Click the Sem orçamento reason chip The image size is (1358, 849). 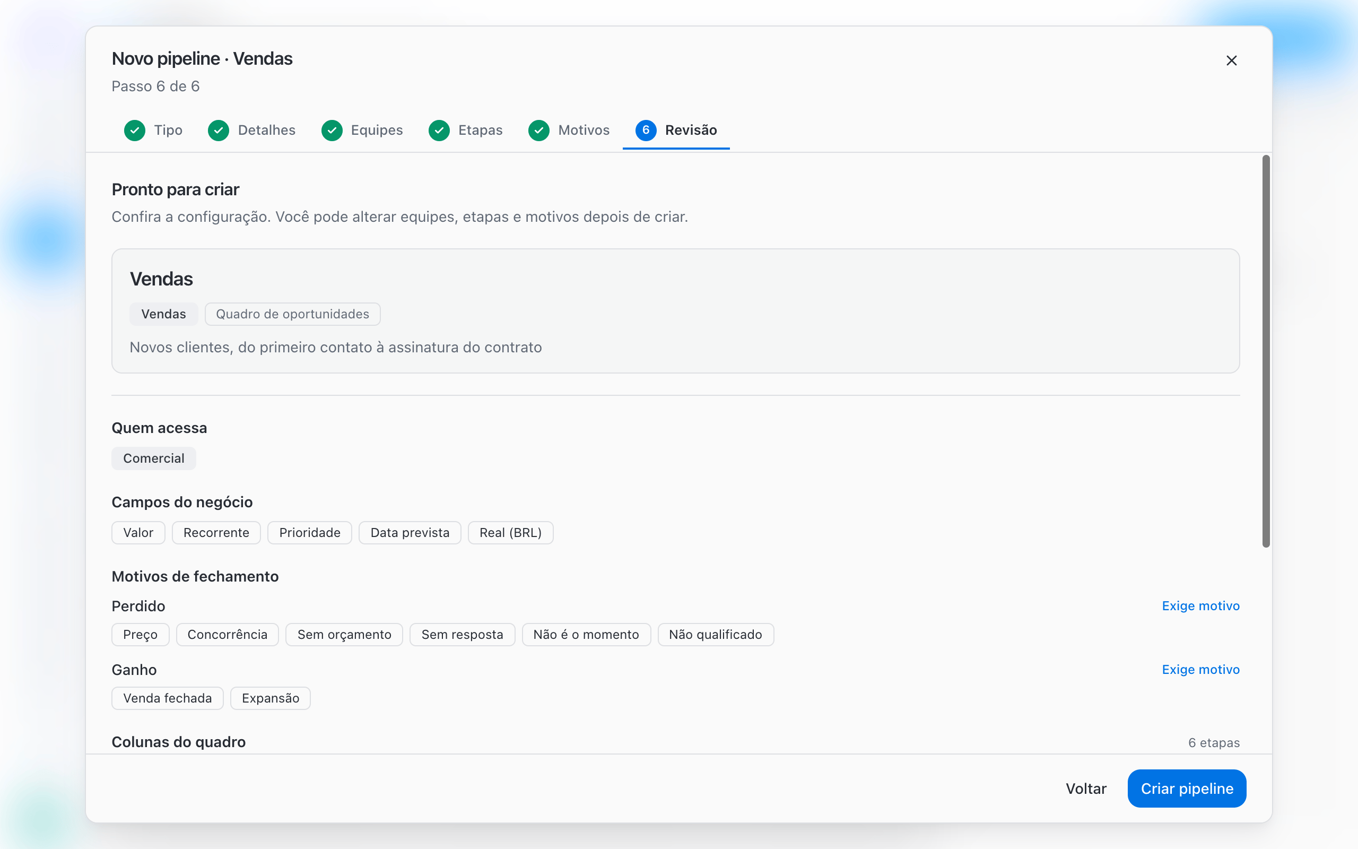pyautogui.click(x=344, y=635)
